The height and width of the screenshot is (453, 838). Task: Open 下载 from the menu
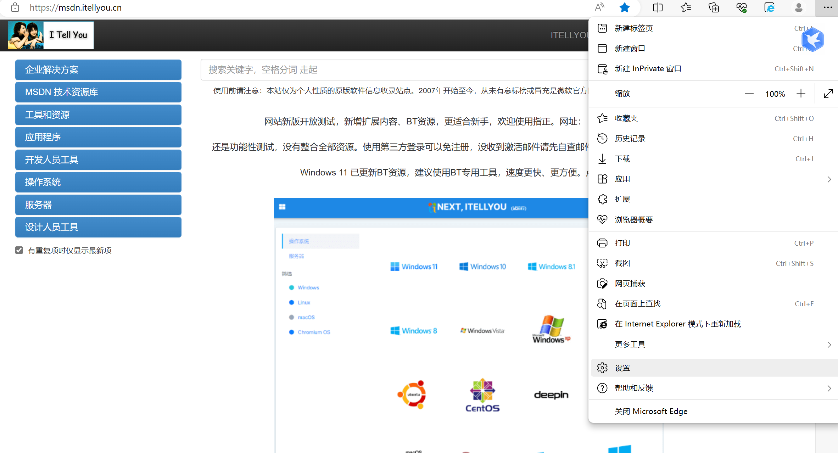713,159
